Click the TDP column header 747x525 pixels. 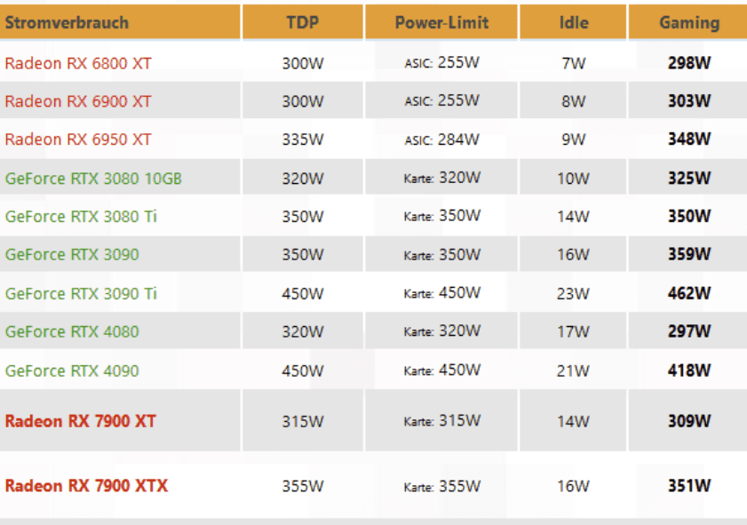(x=303, y=22)
